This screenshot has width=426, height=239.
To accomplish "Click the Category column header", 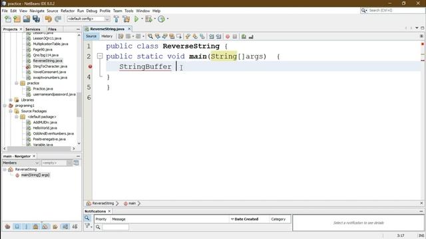I will (x=278, y=219).
